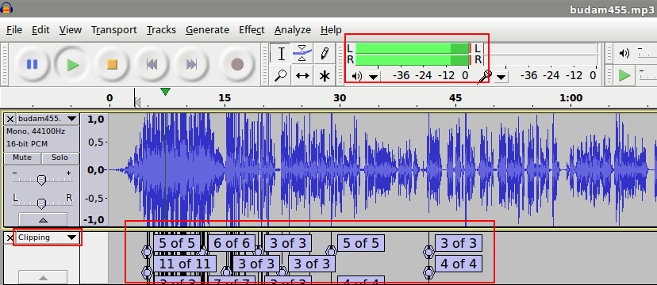The height and width of the screenshot is (285, 657).
Task: Click the Skip to End button
Action: click(x=191, y=64)
